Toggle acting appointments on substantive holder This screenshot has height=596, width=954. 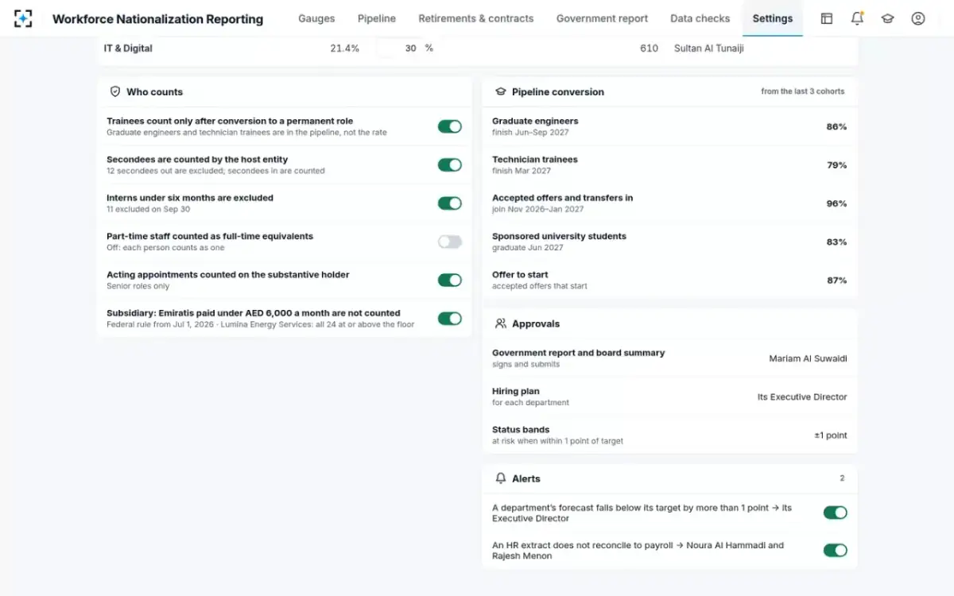[x=450, y=280]
